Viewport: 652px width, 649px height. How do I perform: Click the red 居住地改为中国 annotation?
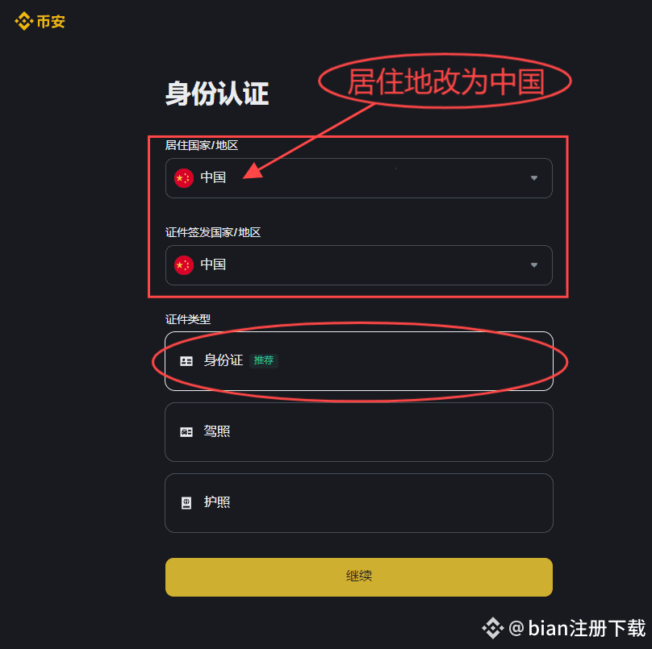click(x=445, y=81)
